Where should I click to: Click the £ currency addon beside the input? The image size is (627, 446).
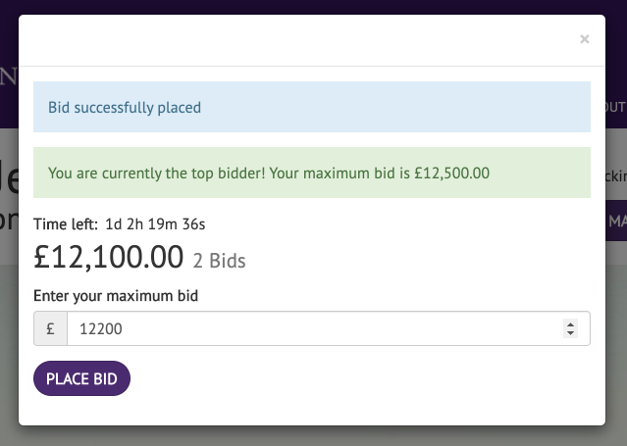coord(50,329)
